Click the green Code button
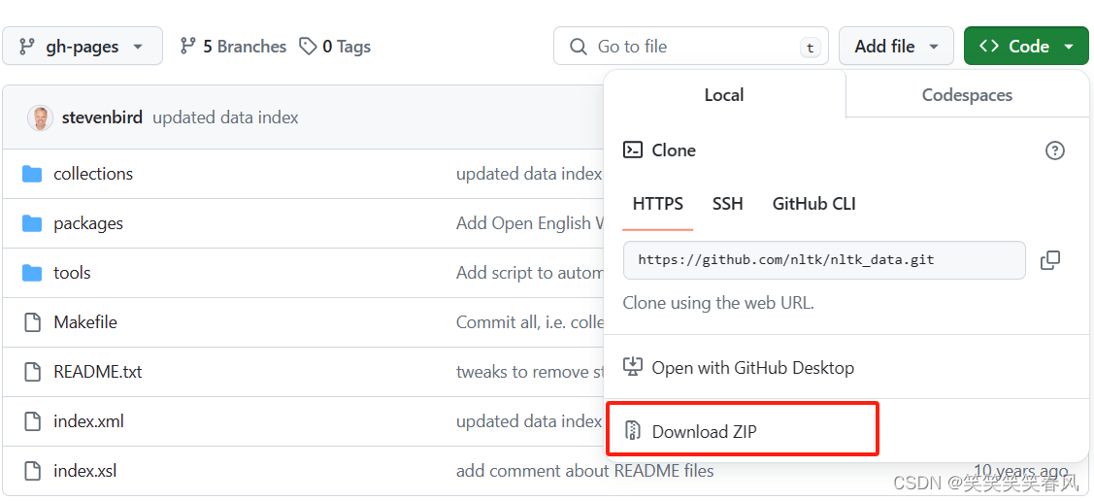Image resolution: width=1094 pixels, height=501 pixels. (x=1026, y=46)
